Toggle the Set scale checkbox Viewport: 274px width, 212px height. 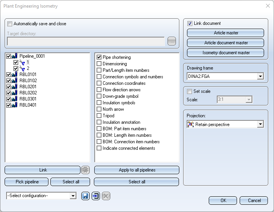[190, 91]
